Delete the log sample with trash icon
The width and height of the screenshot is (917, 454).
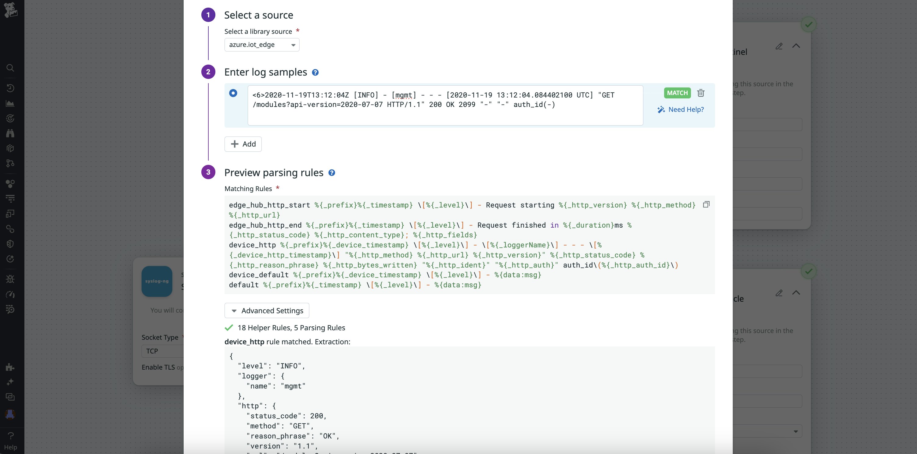[x=701, y=93]
